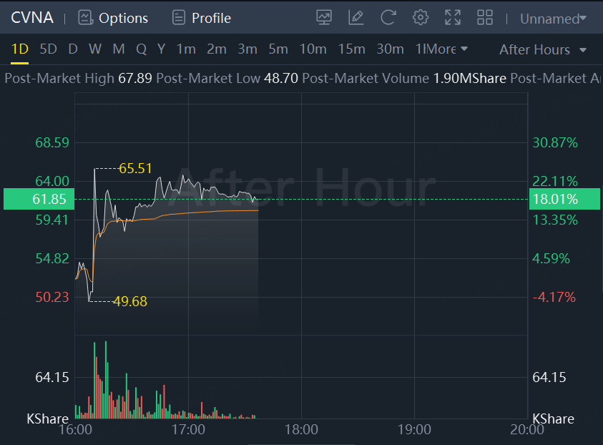
Task: Open the multi-chart grid layout
Action: click(485, 18)
